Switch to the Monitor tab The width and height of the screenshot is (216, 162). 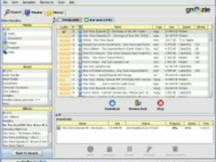[33, 12]
